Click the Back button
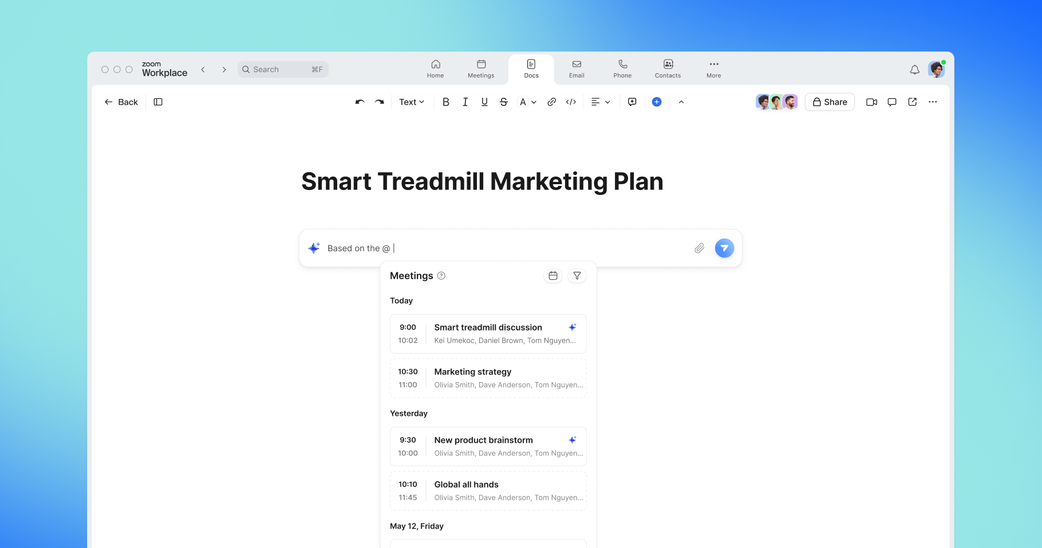The height and width of the screenshot is (548, 1042). coord(120,101)
